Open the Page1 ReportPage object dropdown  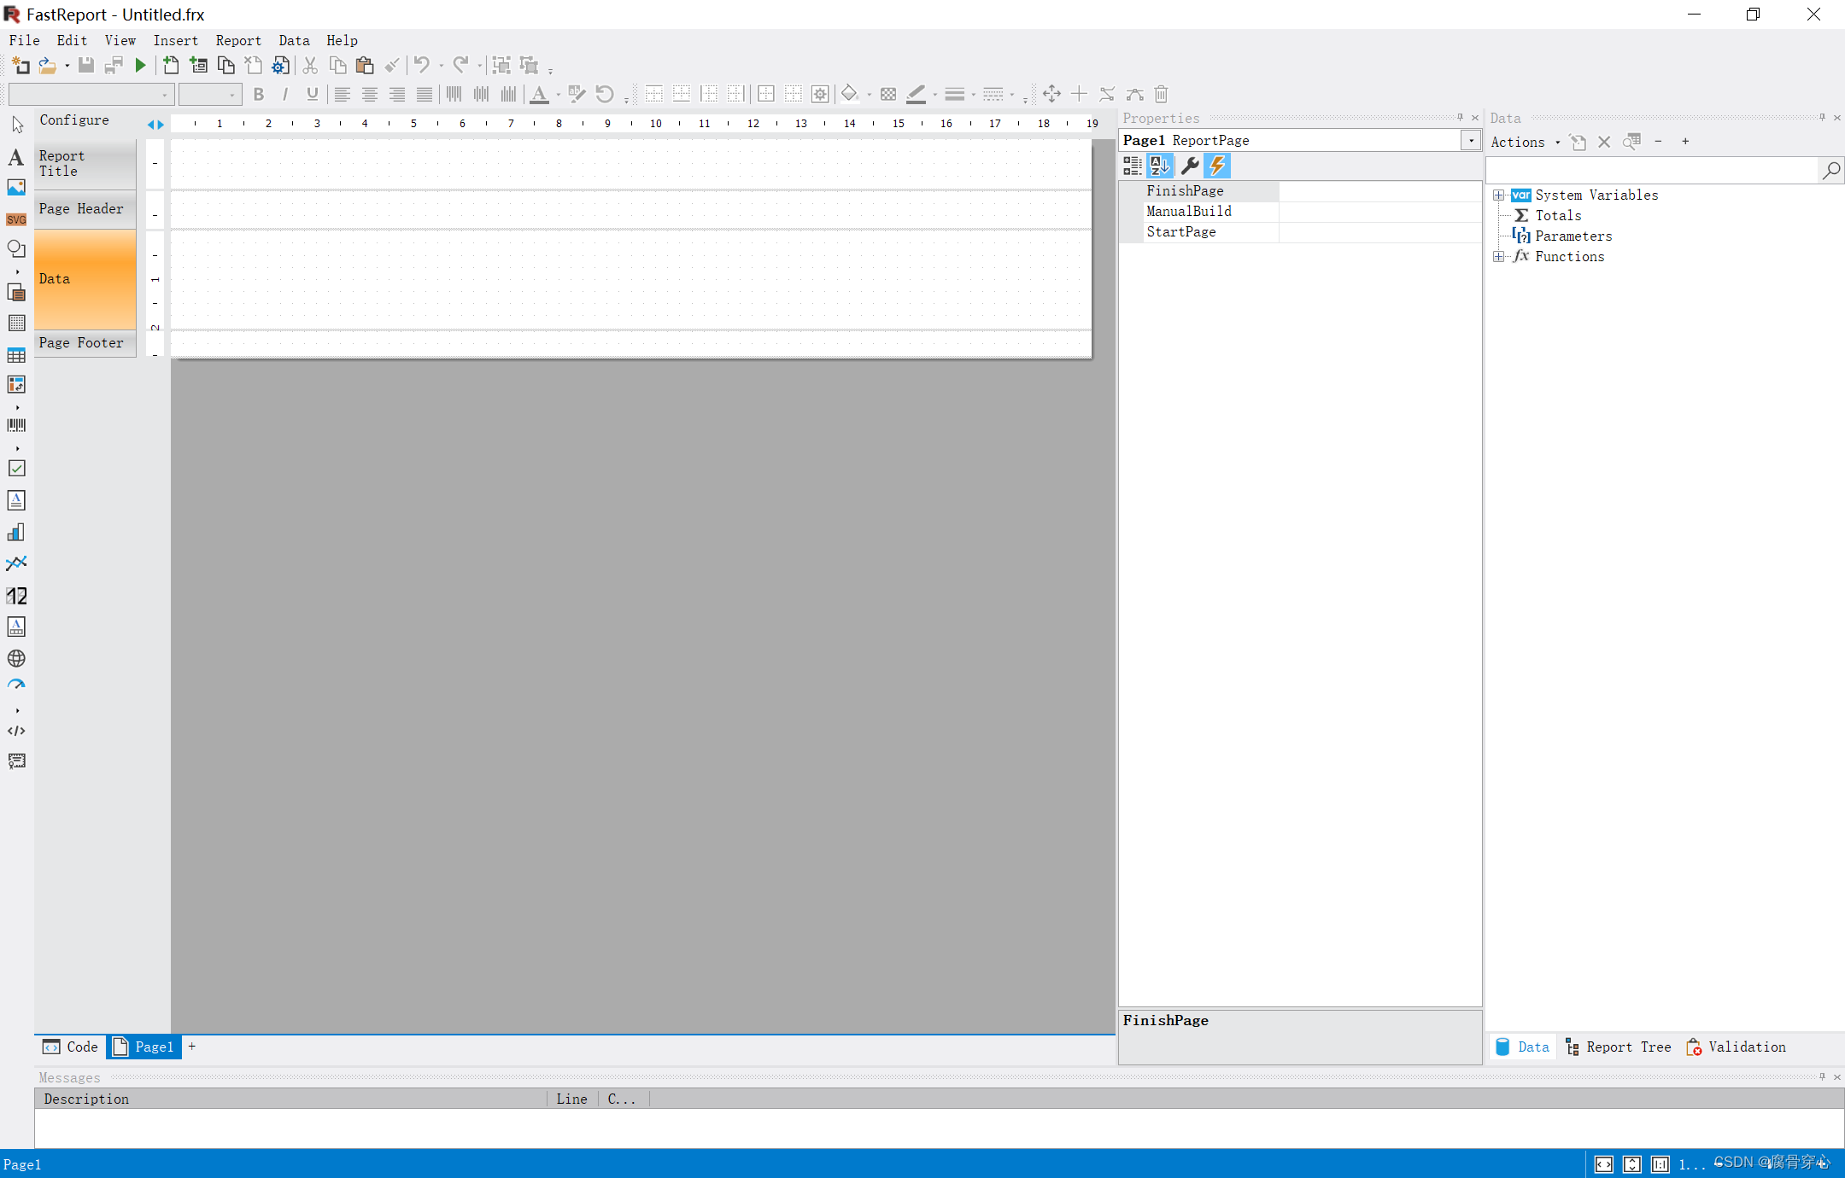1470,141
